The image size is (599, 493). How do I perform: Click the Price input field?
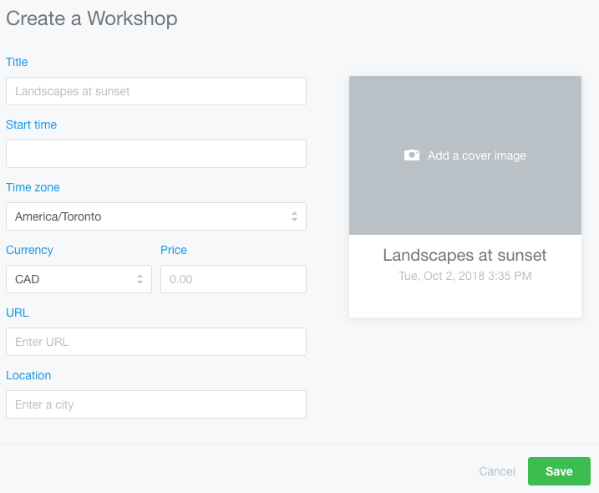pyautogui.click(x=233, y=279)
